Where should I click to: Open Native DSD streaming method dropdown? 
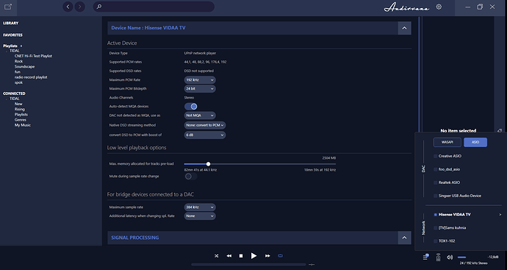coord(205,125)
